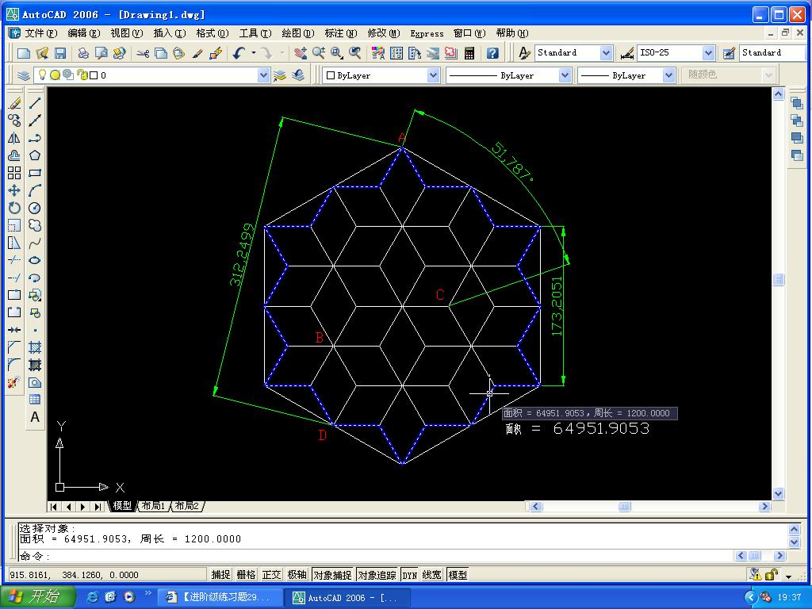Select the Explode tool
The image size is (812, 609).
pyautogui.click(x=14, y=383)
